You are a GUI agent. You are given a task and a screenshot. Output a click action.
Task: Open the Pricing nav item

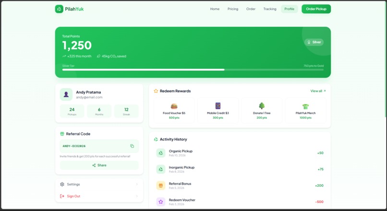point(233,9)
